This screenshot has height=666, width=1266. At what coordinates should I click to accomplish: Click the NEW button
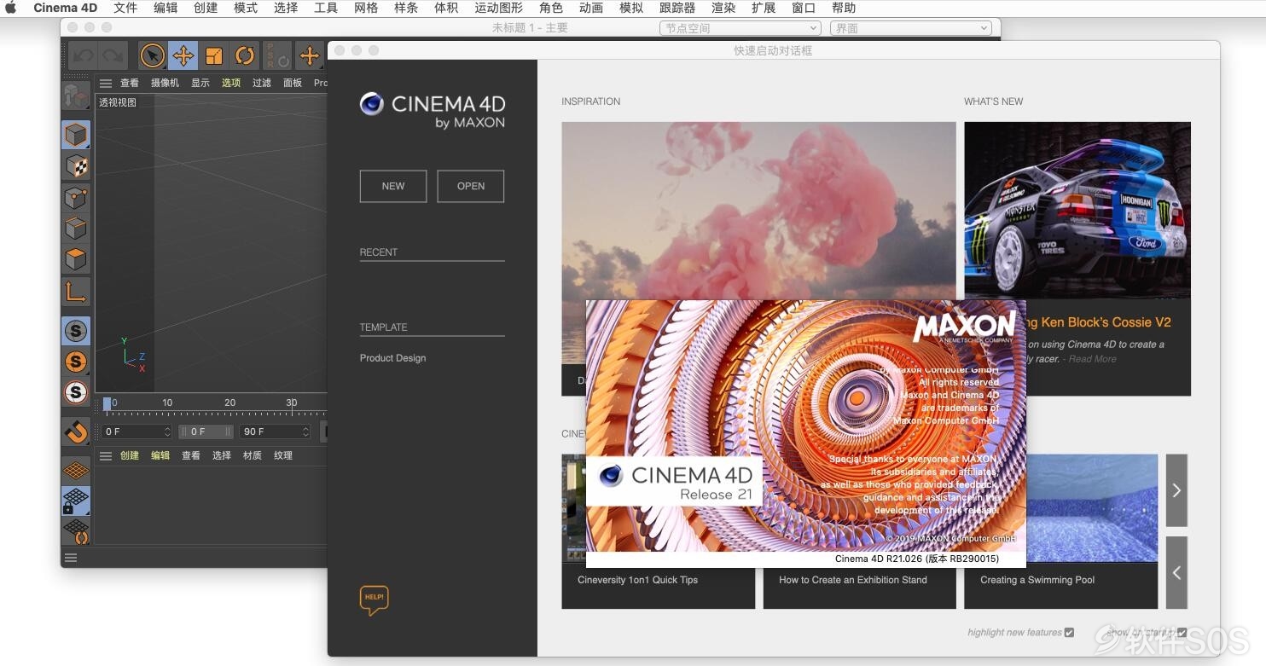pyautogui.click(x=393, y=186)
